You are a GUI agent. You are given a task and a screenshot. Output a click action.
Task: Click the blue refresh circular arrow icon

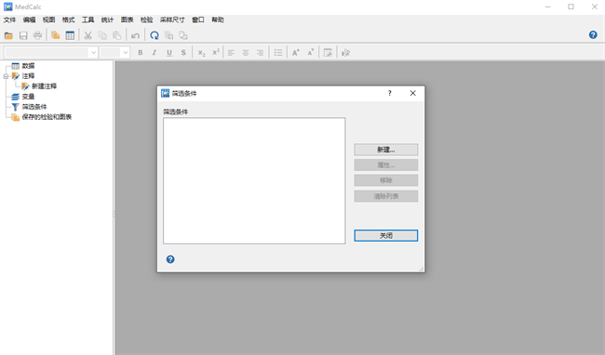(155, 36)
